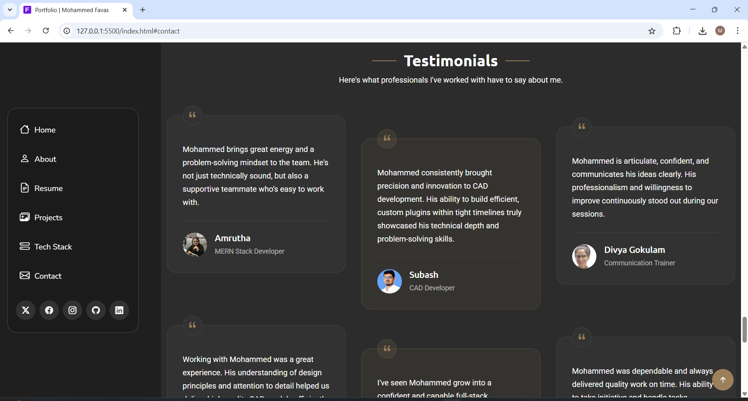Open Chrome's three-dot menu
This screenshot has width=748, height=401.
coord(737,31)
